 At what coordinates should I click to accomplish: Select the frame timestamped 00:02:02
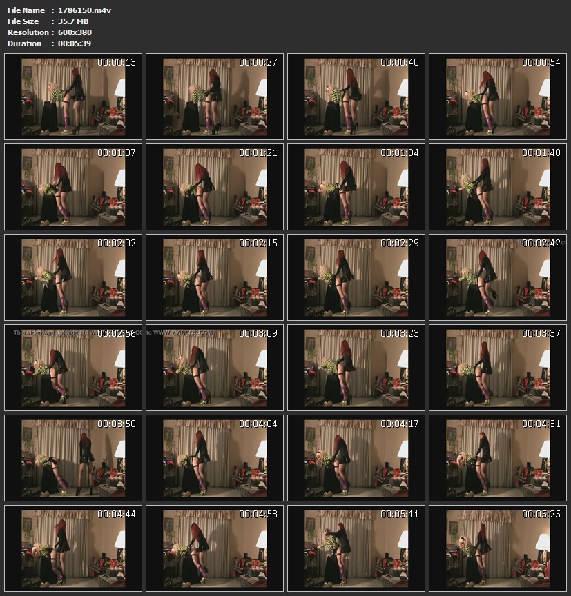click(73, 277)
